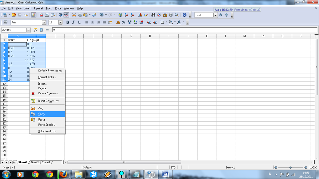The image size is (319, 179).
Task: Insert a Hyperlink
Action: pos(121,15)
